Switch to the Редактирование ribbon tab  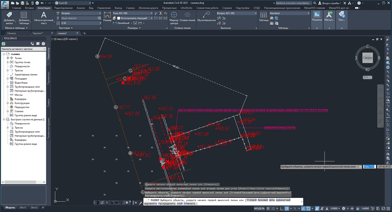coord(64,8)
